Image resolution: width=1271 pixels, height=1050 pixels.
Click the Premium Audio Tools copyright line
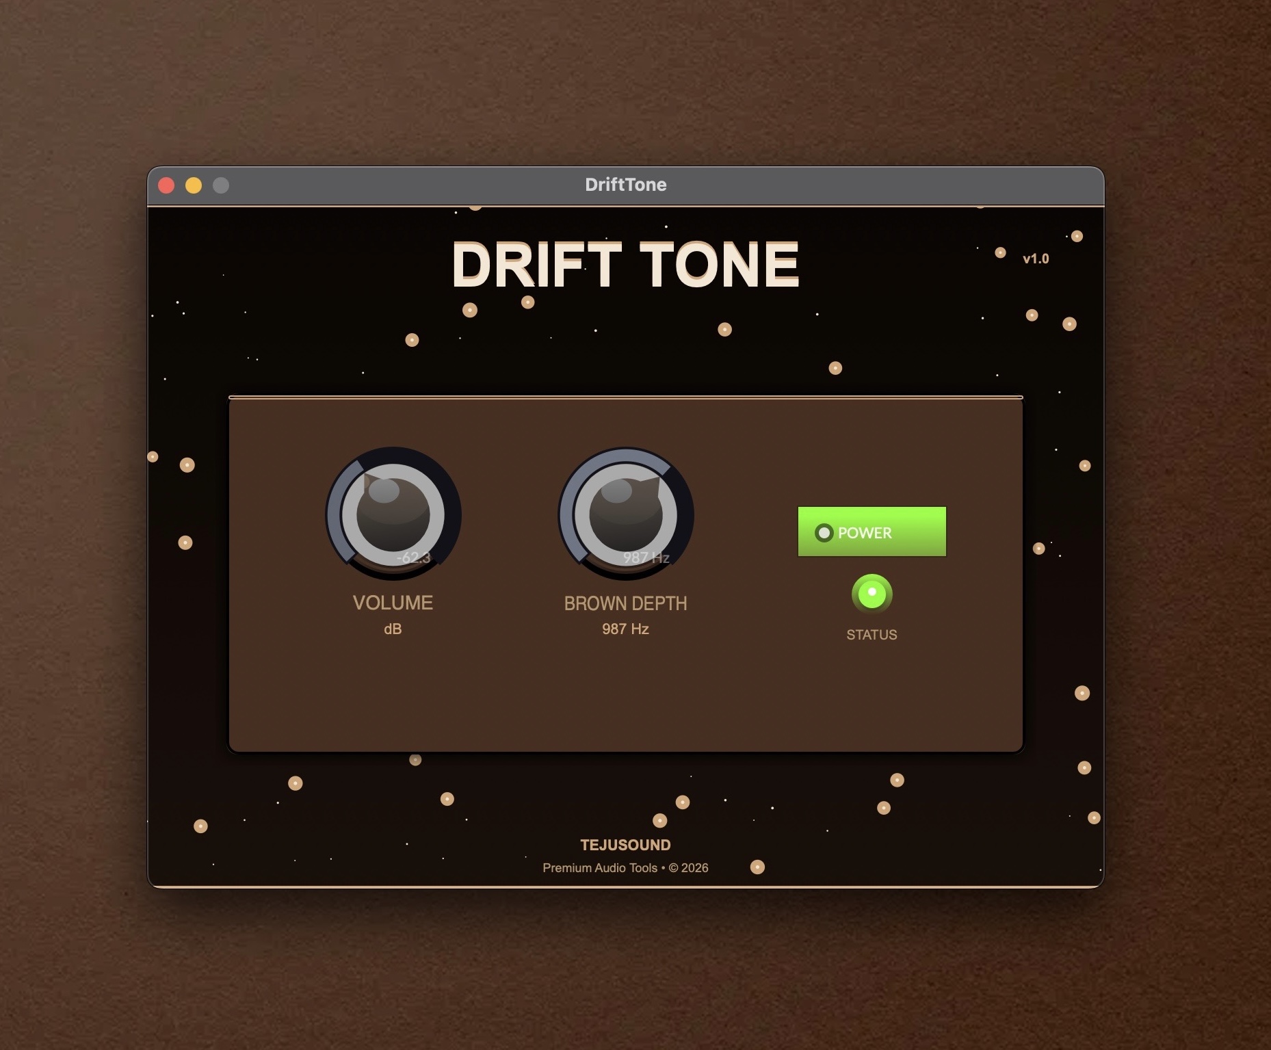[625, 867]
